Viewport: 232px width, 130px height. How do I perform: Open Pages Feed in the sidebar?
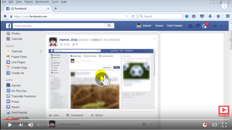19,57
